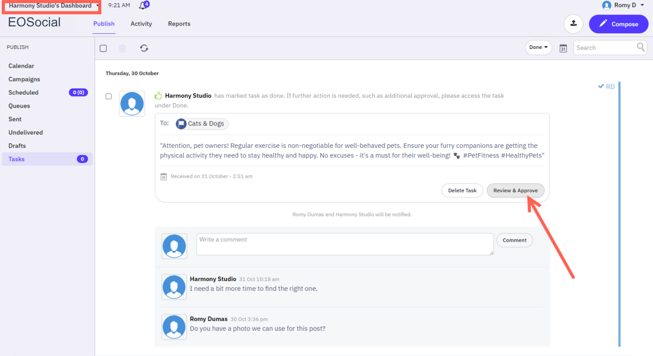653x356 pixels.
Task: Click the post text about pet exercise
Action: (352, 150)
